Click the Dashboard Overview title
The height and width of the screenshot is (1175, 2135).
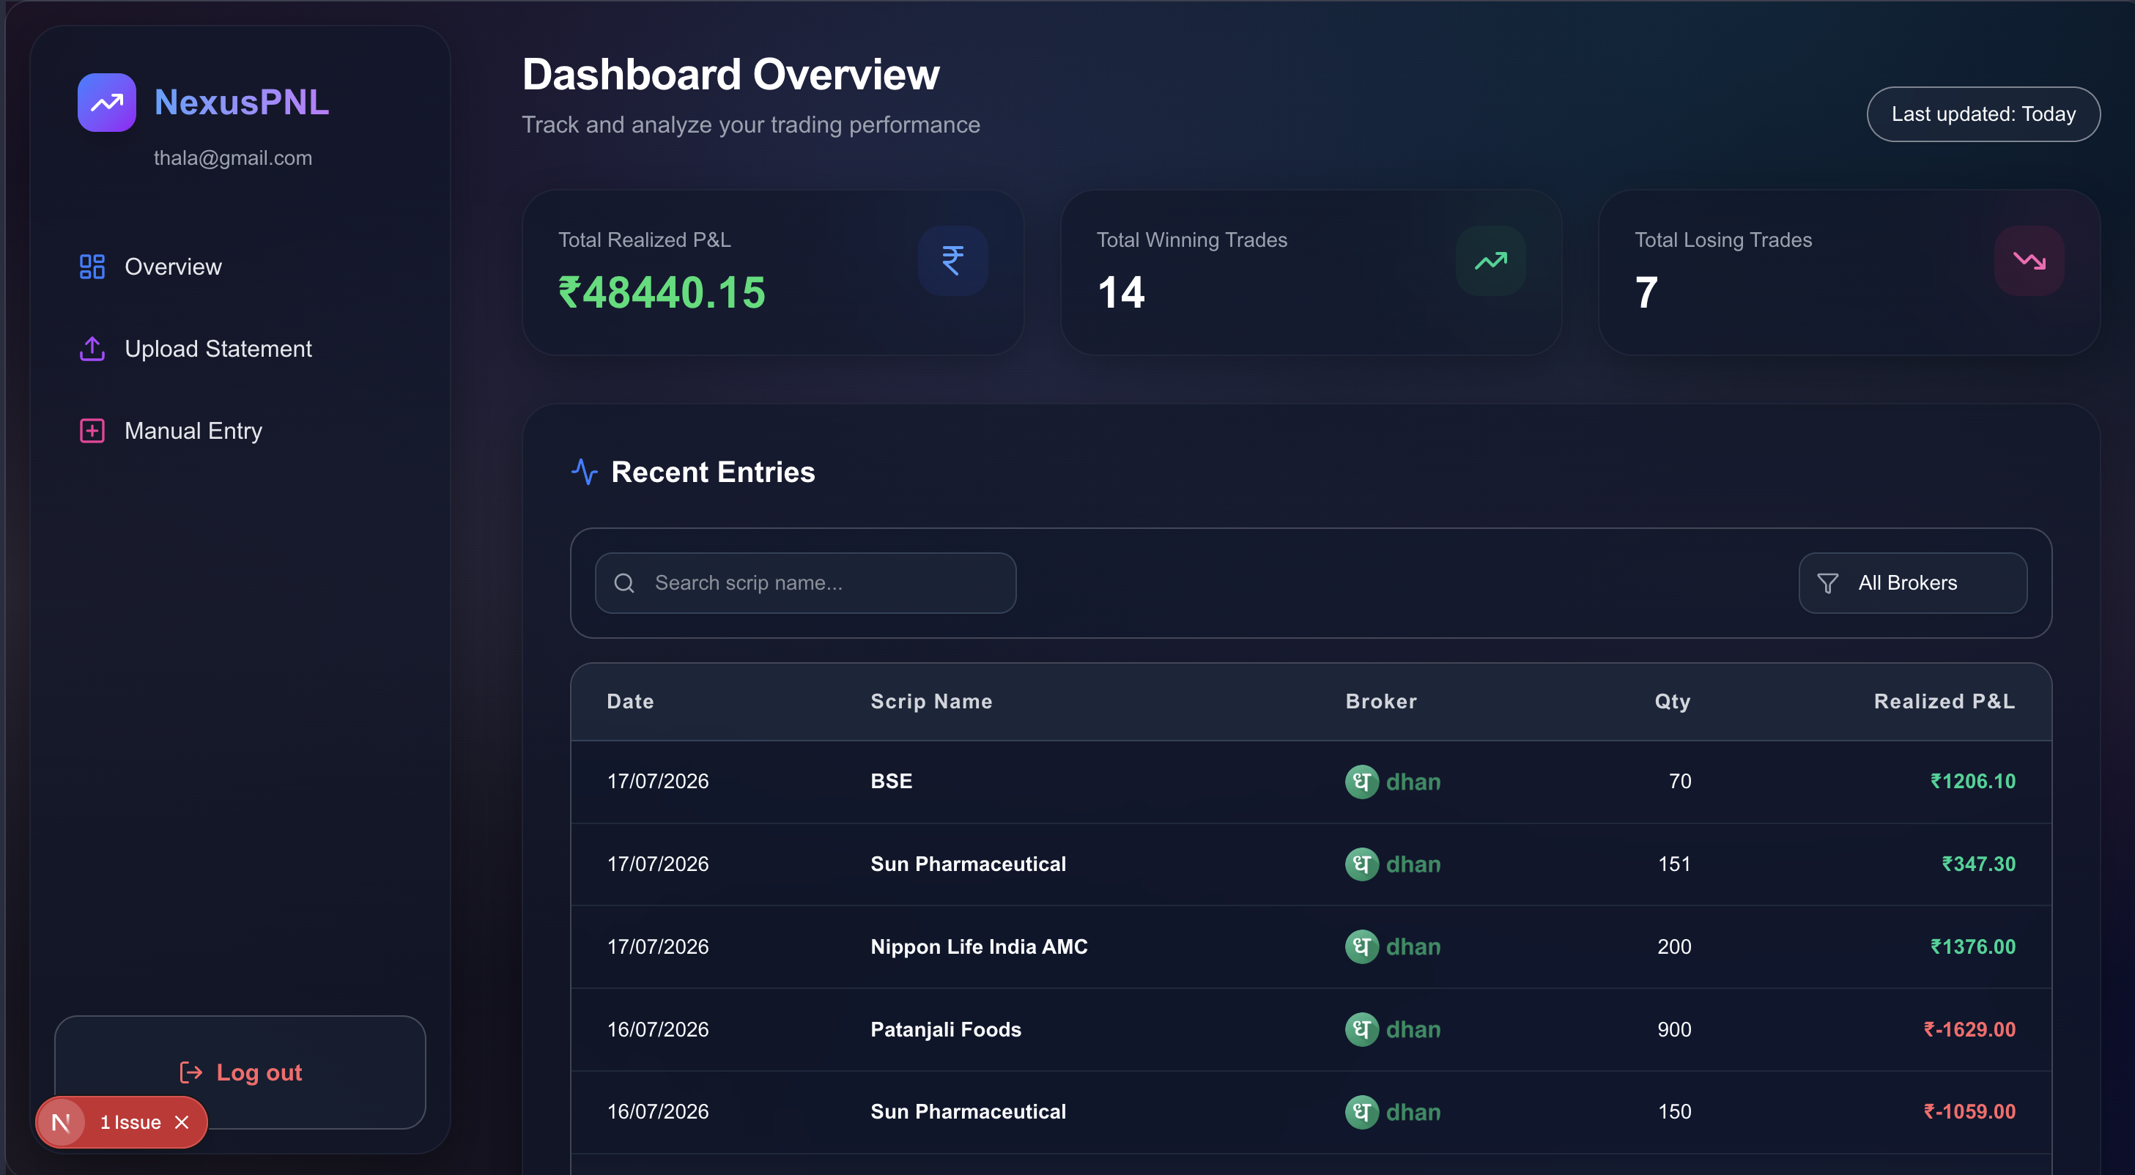pos(731,75)
